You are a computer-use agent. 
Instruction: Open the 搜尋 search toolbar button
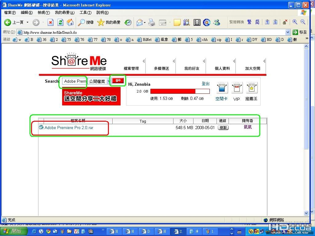coord(86,22)
